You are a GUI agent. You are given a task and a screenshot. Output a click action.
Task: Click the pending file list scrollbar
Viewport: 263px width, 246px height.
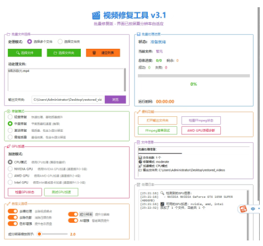click(x=125, y=80)
